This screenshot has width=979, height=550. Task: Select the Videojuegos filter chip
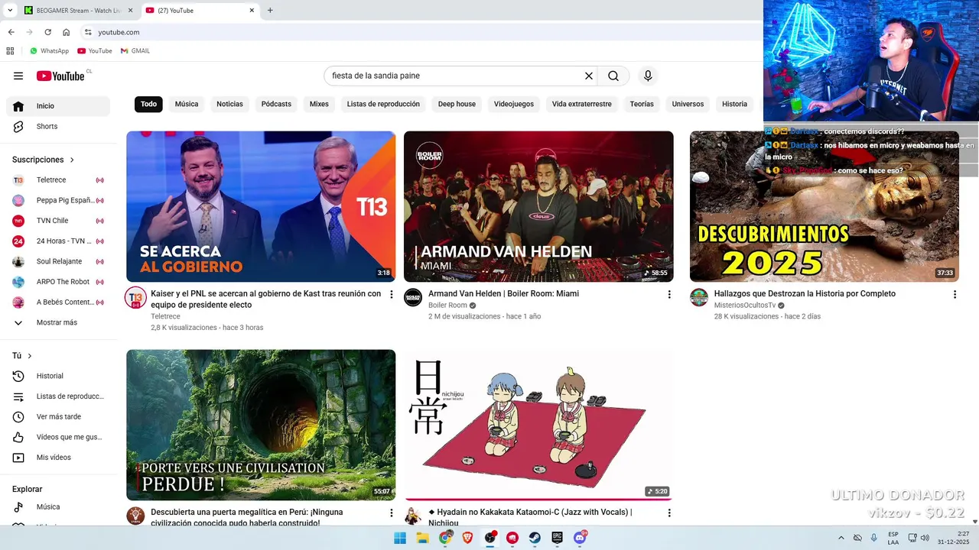[x=514, y=104]
